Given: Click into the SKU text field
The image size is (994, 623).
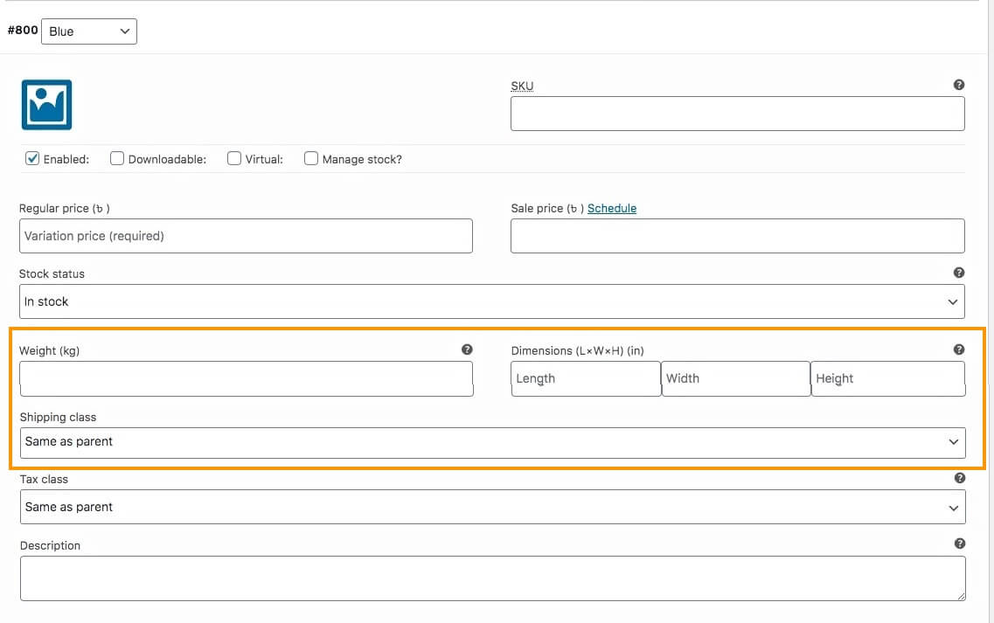Looking at the screenshot, I should [x=737, y=114].
